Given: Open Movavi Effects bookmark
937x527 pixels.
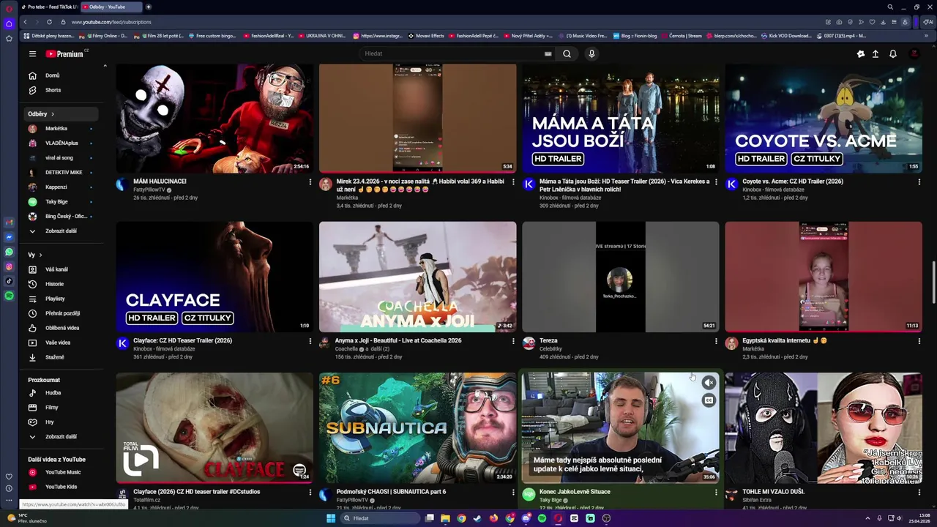Looking at the screenshot, I should [426, 36].
